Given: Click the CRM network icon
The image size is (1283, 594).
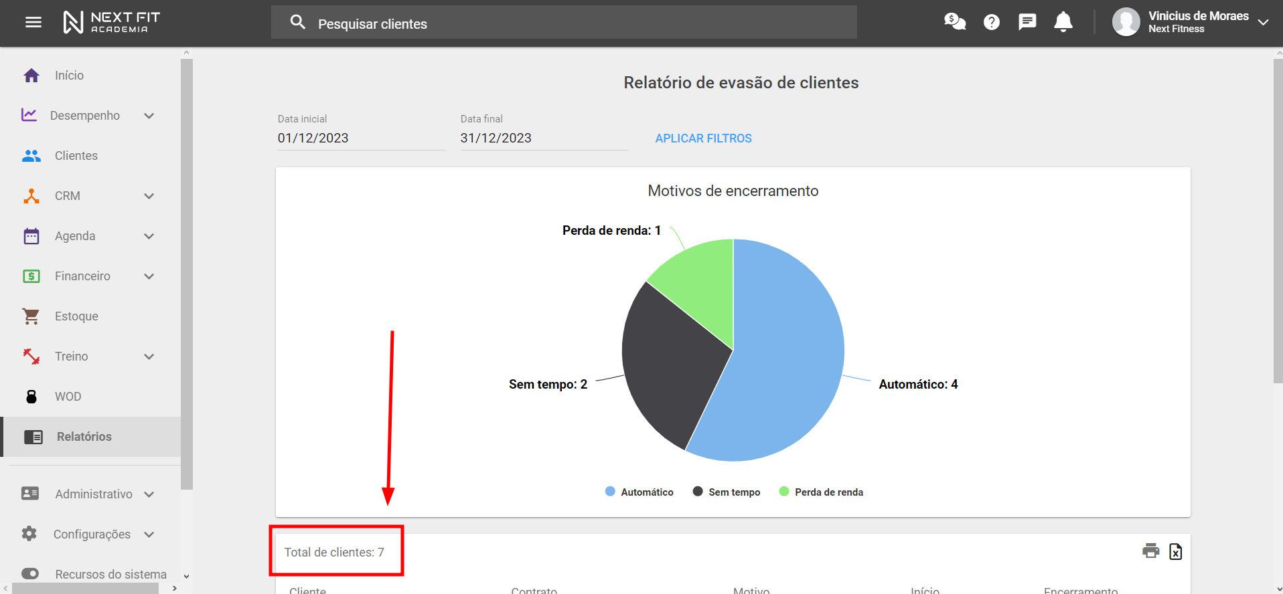Looking at the screenshot, I should 31,196.
